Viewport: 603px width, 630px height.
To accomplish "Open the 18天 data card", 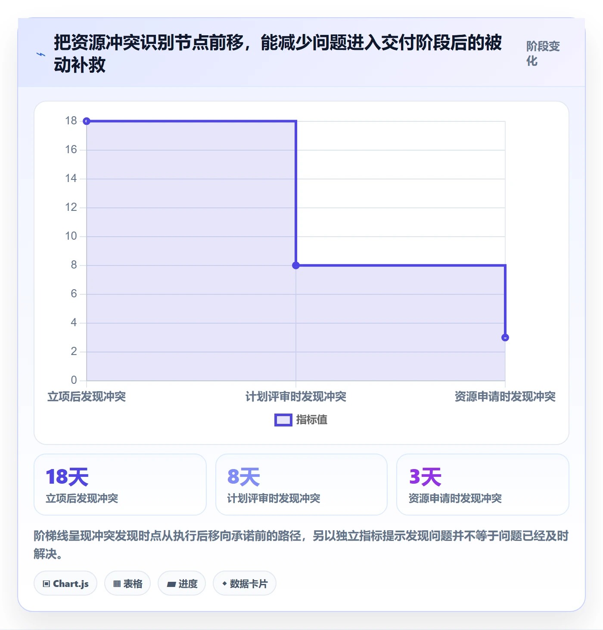I will 120,485.
